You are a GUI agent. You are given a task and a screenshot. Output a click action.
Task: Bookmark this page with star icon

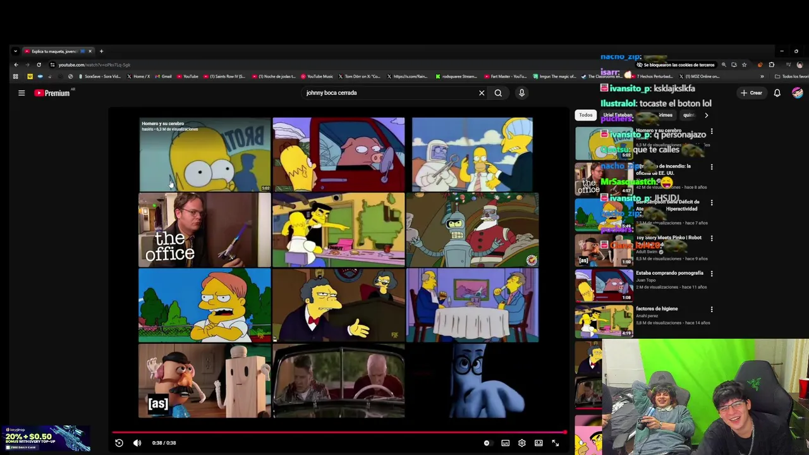tap(744, 64)
